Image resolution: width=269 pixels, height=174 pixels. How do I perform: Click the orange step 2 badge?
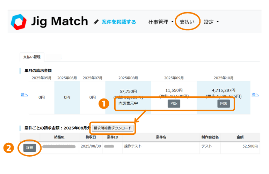pyautogui.click(x=8, y=148)
